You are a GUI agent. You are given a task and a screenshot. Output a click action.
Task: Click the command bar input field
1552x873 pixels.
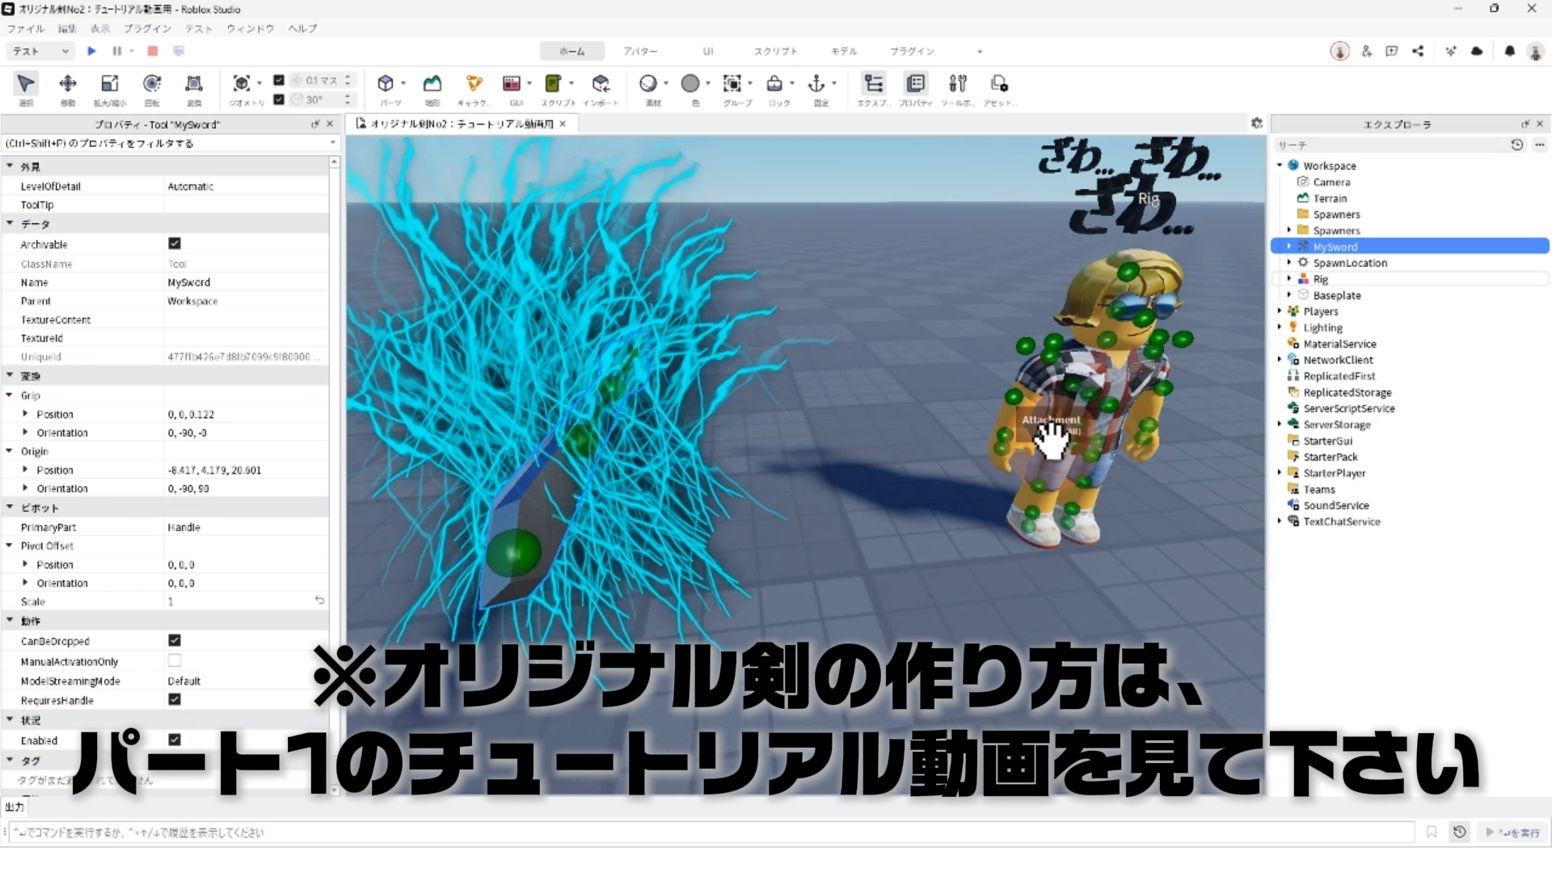click(x=711, y=832)
